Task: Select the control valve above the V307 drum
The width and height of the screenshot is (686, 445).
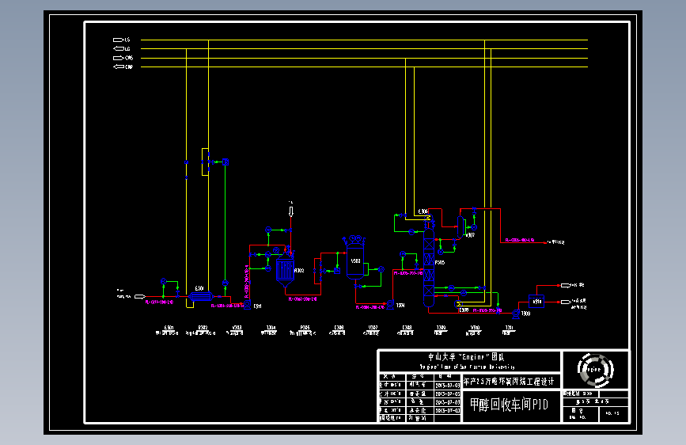Action: click(x=474, y=211)
